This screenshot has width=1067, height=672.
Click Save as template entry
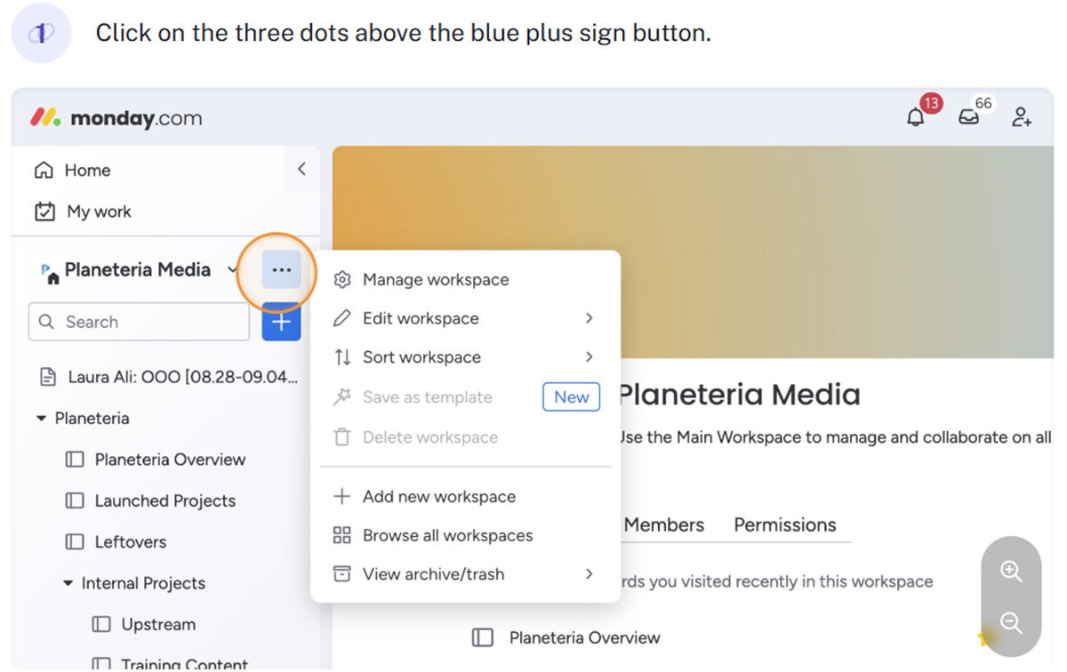click(x=427, y=397)
